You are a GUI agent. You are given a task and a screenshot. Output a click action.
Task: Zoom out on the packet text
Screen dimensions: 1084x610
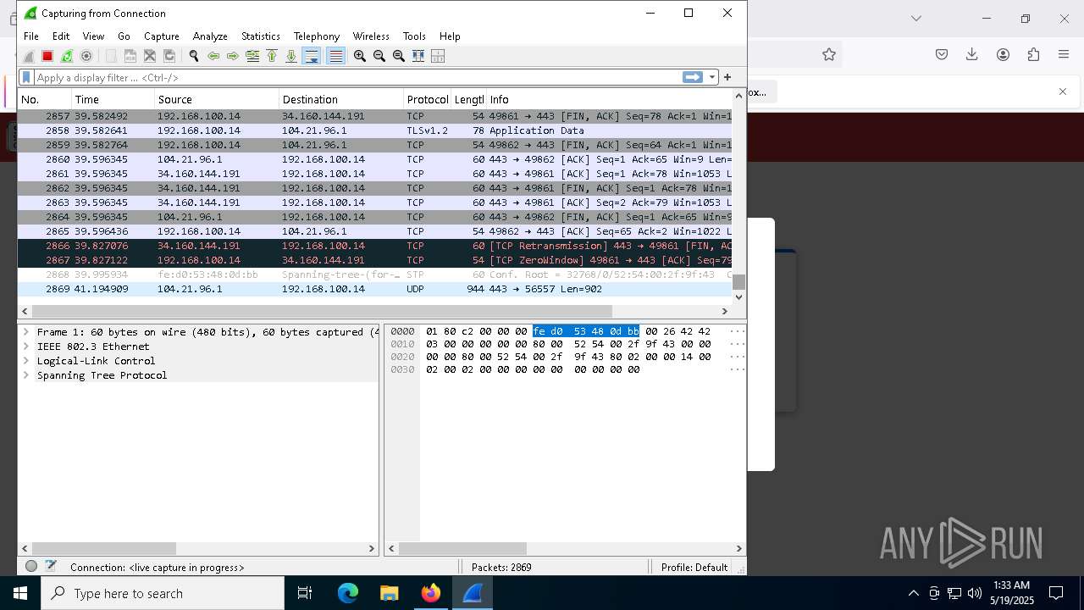(379, 56)
